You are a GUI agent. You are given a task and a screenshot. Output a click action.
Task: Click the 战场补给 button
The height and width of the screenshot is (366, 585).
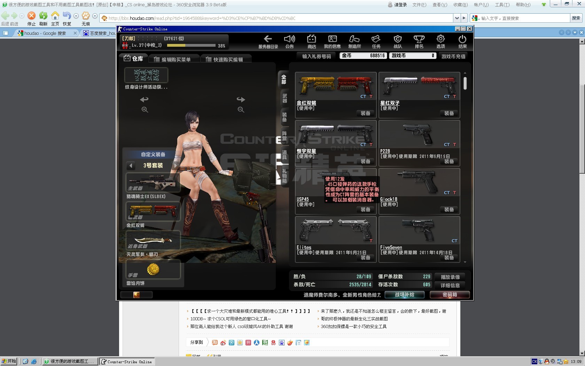pos(404,295)
